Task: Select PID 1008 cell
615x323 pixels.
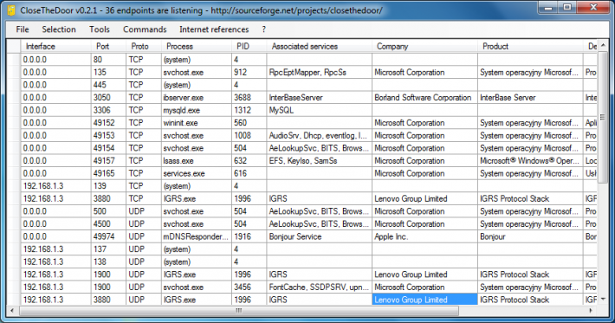Action: (x=249, y=135)
